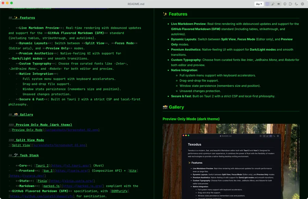
Task: Click the export document icon
Action: pos(291,4)
